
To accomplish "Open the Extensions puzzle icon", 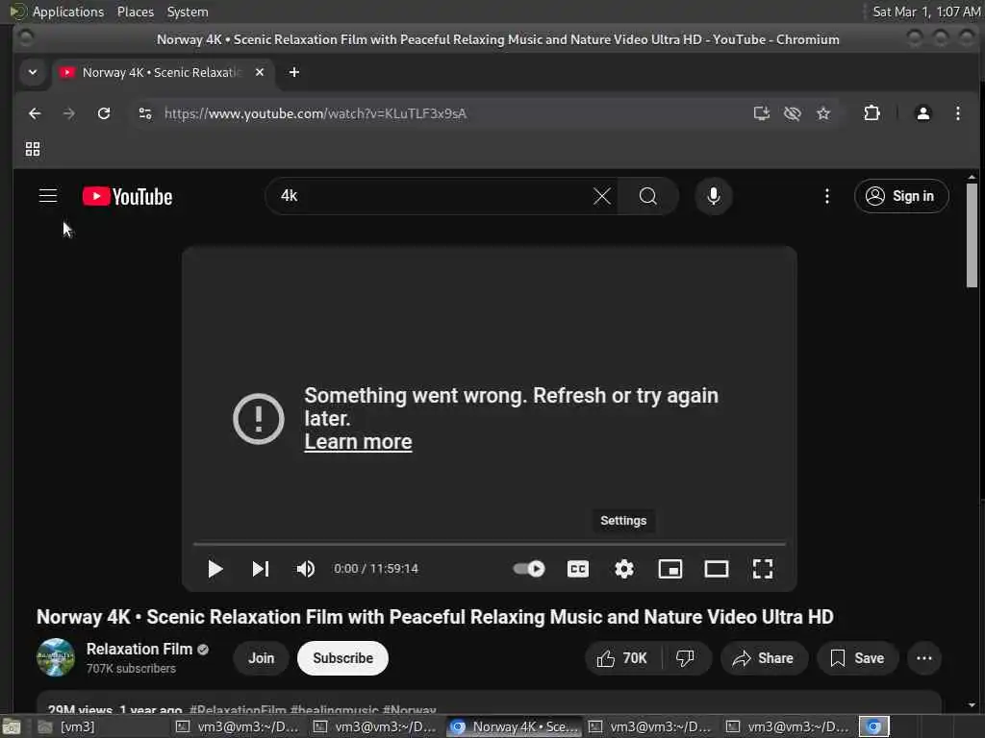I will pos(871,113).
